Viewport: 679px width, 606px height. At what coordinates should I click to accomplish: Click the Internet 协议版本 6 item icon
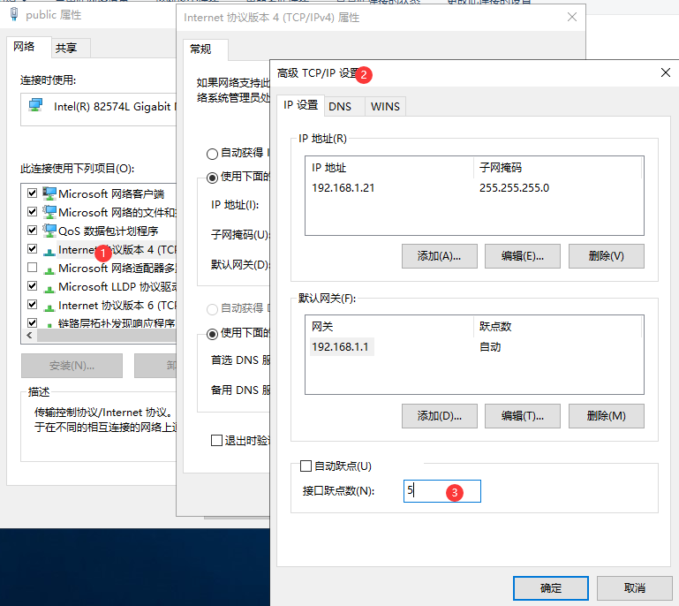coord(50,305)
